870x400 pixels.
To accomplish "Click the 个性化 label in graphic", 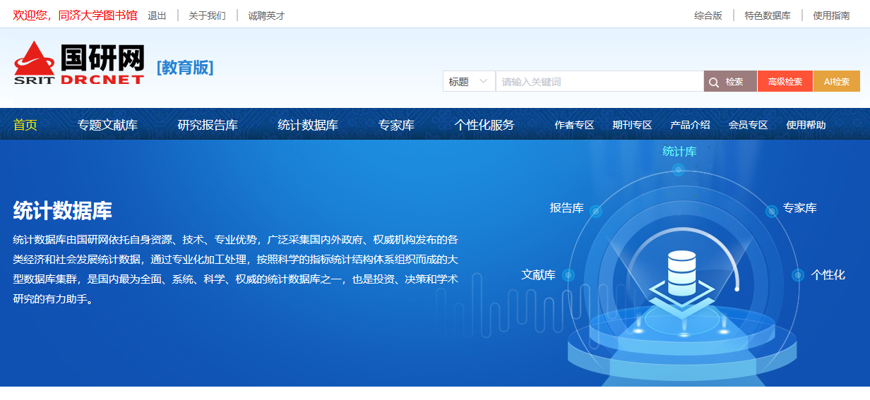I will (x=828, y=275).
